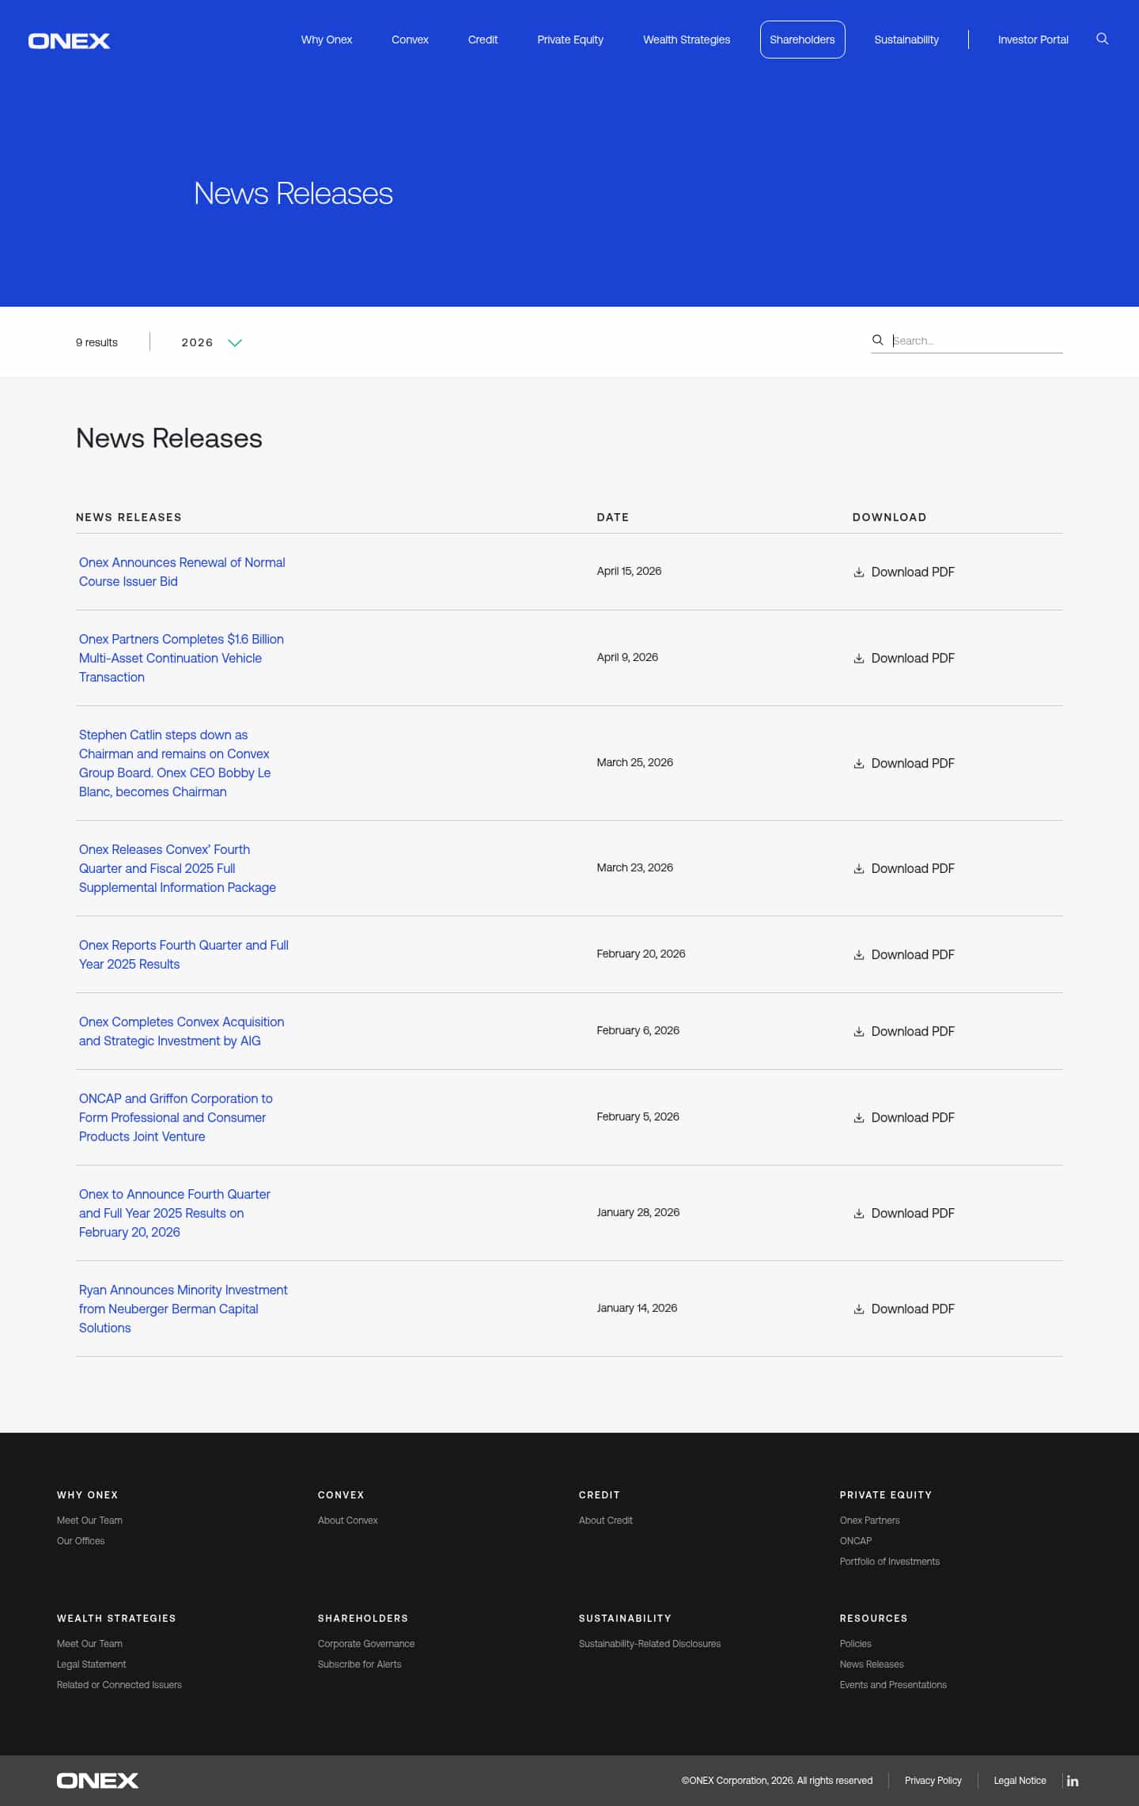Click Meet Our Team under Wealth Strategies
This screenshot has height=1806, width=1139.
(x=89, y=1644)
